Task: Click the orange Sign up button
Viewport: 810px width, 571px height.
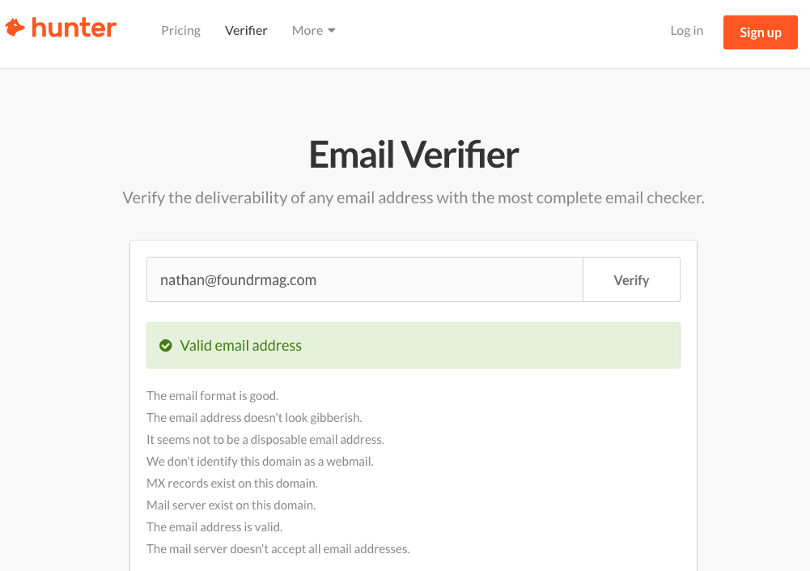Action: tap(761, 32)
